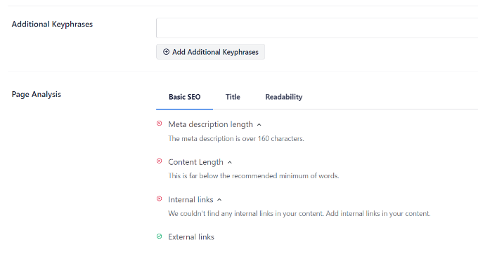This screenshot has height=254, width=478.
Task: Click the 'meta description is over 160 characters' message
Action: 236,139
